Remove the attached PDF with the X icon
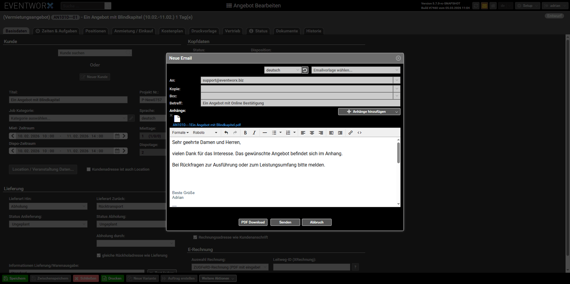Screen dimensions: 570x284 tap(171, 115)
